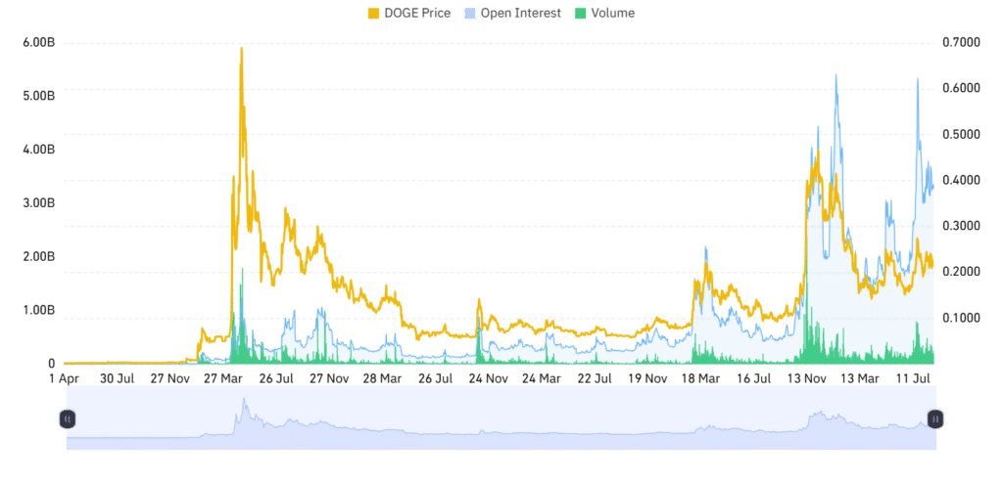Toggle the Open Interest legend series
The height and width of the screenshot is (482, 1003).
tap(513, 13)
